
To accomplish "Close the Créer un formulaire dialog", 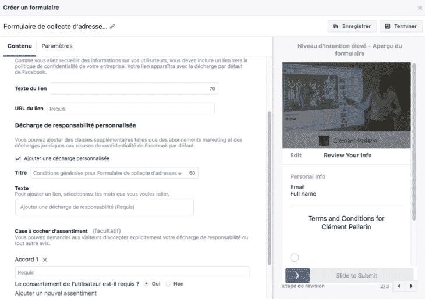I will coord(419,8).
